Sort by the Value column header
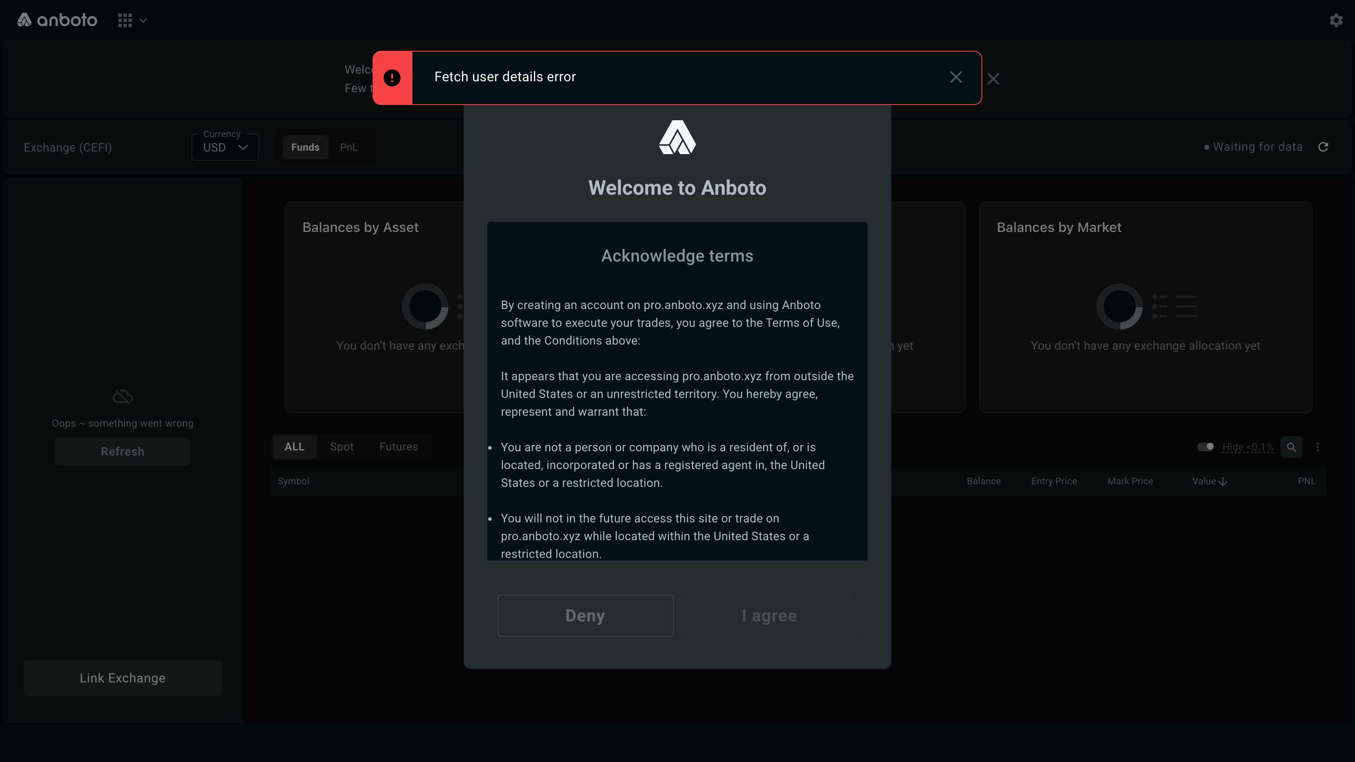The image size is (1355, 762). [1204, 481]
